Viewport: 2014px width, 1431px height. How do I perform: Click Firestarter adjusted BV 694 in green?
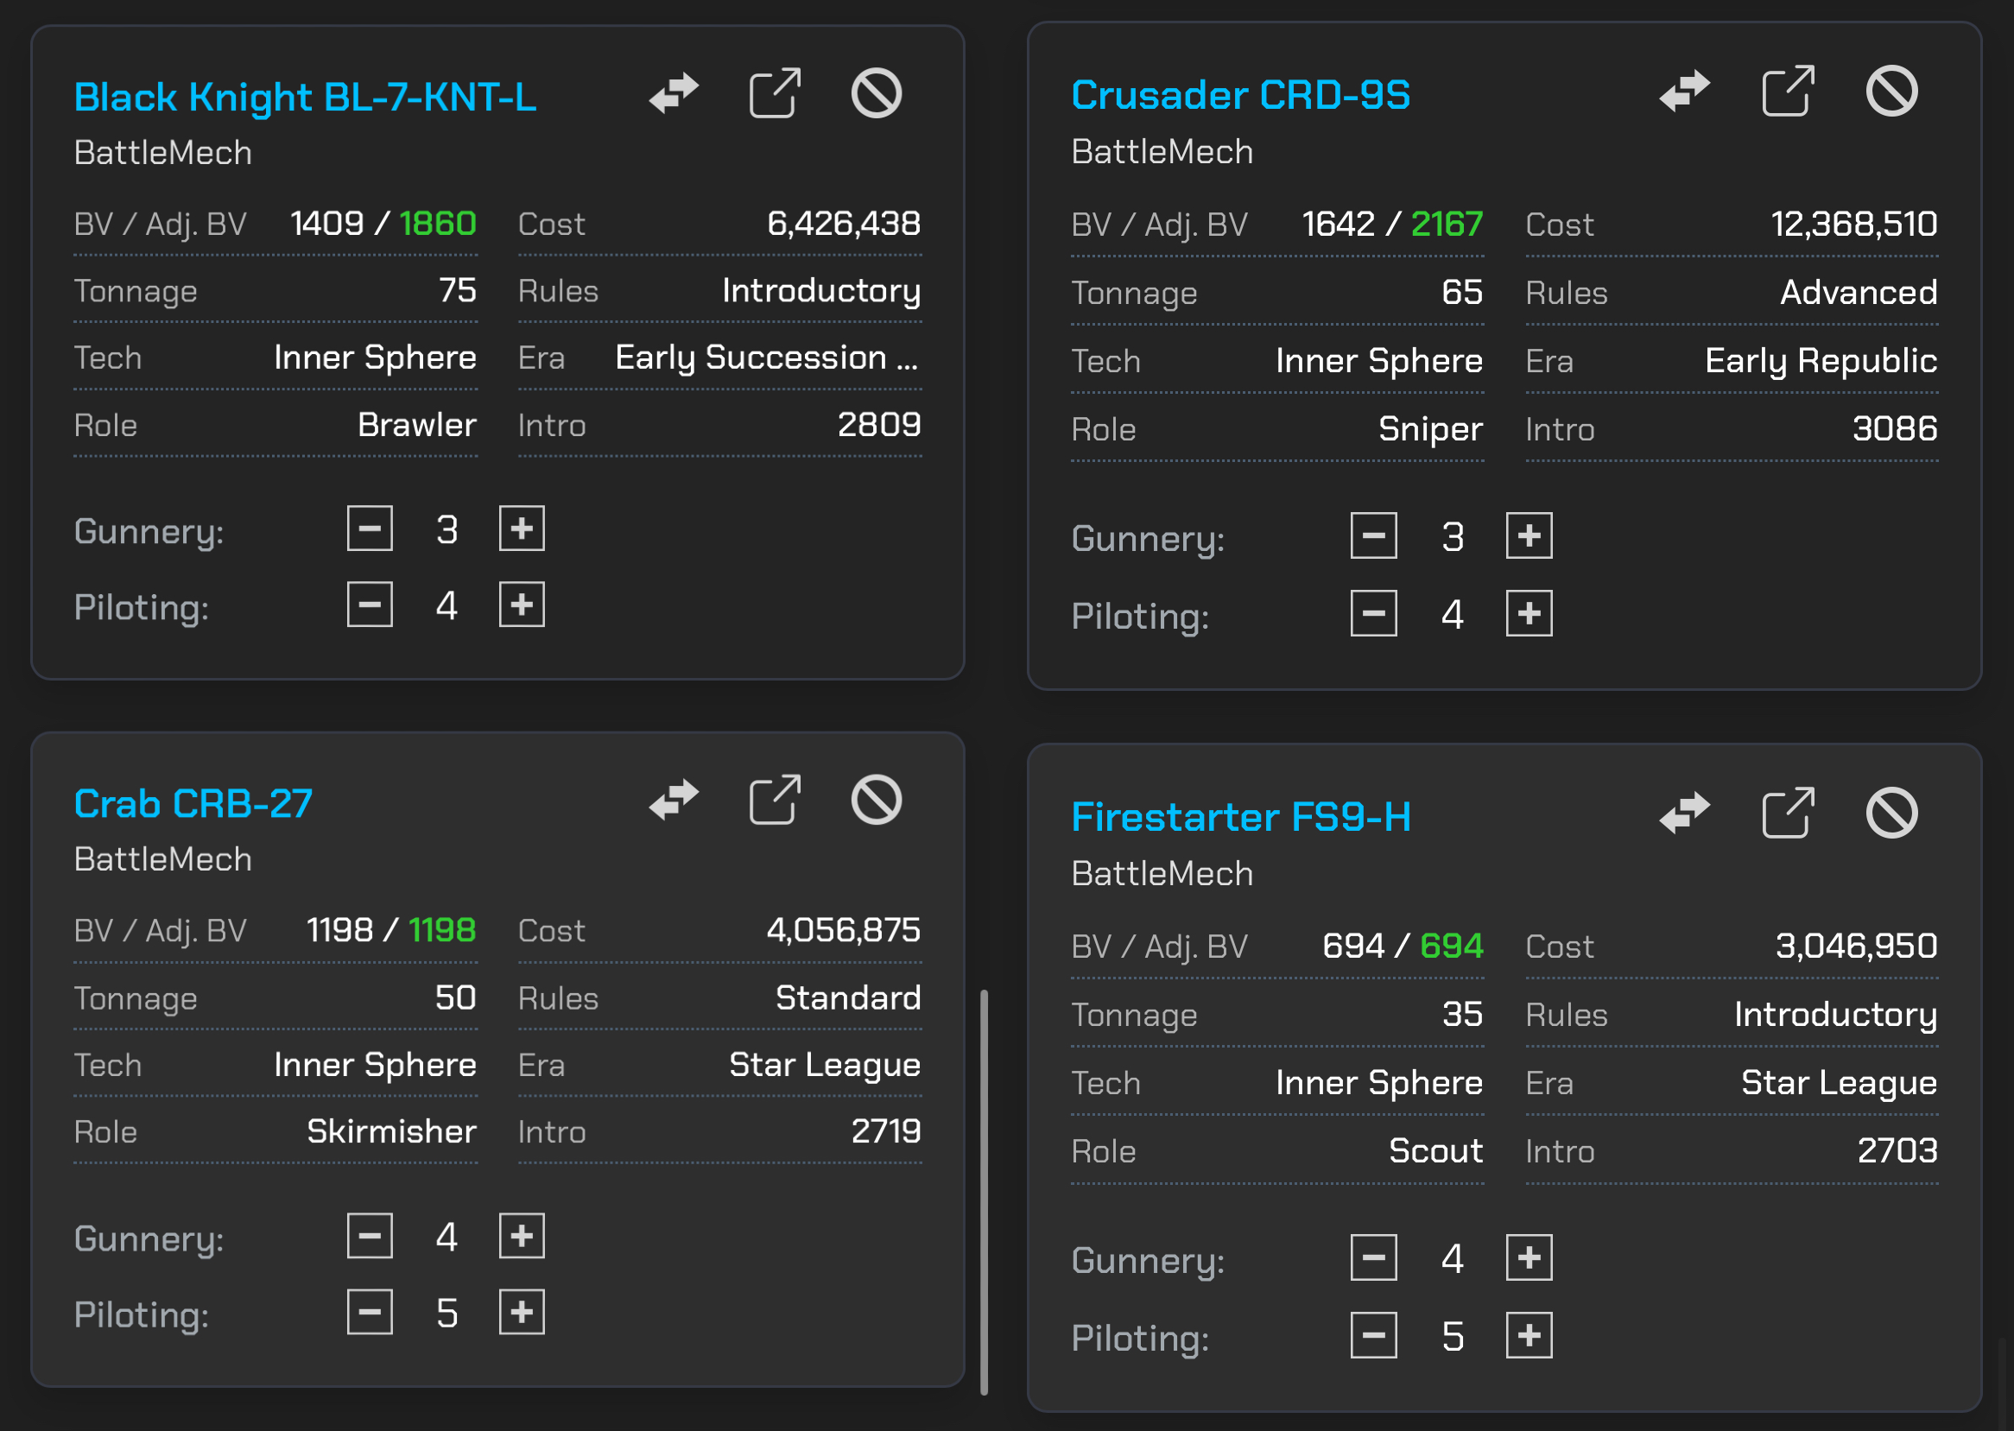pyautogui.click(x=1452, y=946)
